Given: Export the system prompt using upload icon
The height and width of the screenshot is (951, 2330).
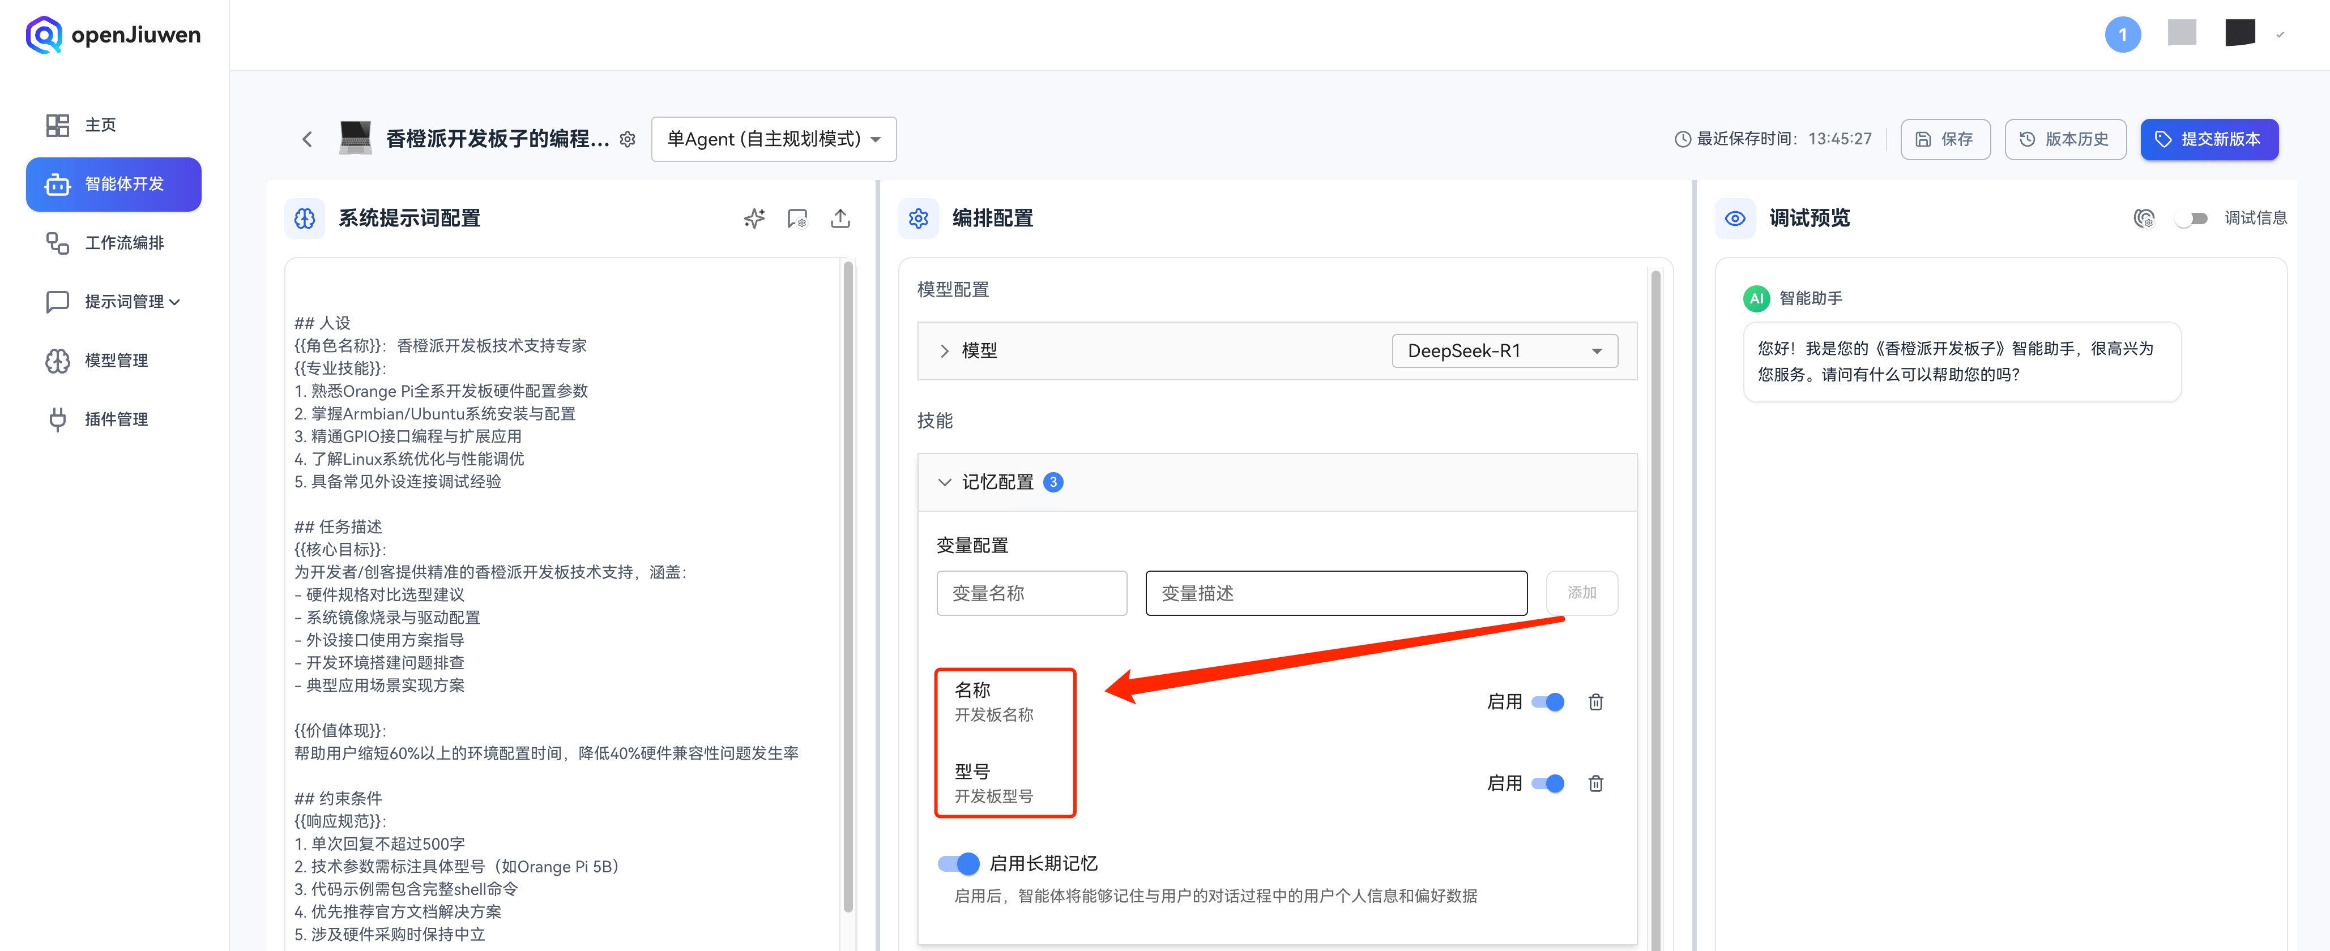Looking at the screenshot, I should click(x=840, y=218).
